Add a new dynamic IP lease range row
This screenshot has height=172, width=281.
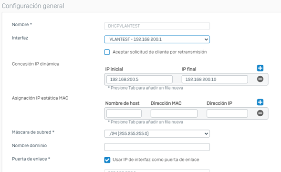coord(260,68)
